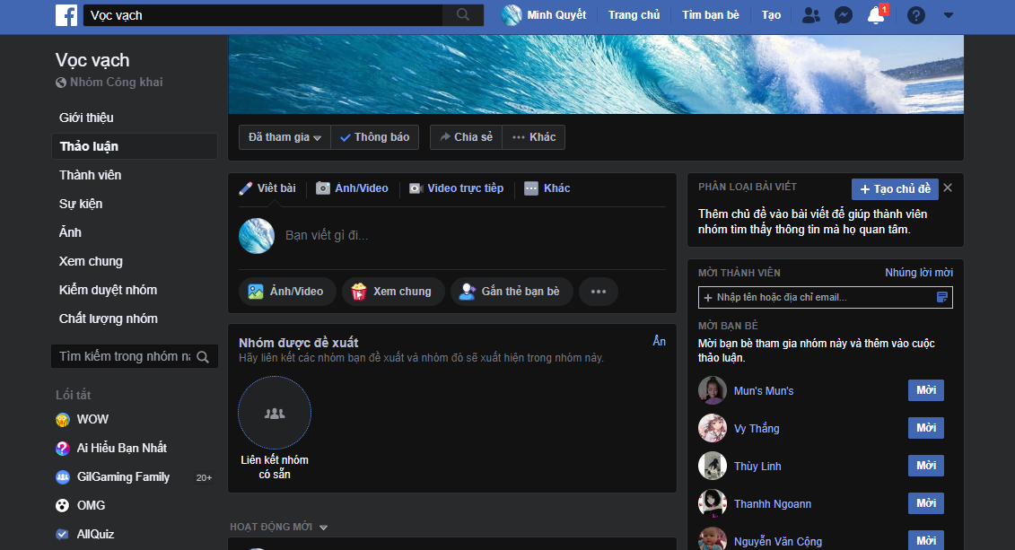Image resolution: width=1015 pixels, height=550 pixels.
Task: Click the search magnifier icon in top bar
Action: (463, 15)
